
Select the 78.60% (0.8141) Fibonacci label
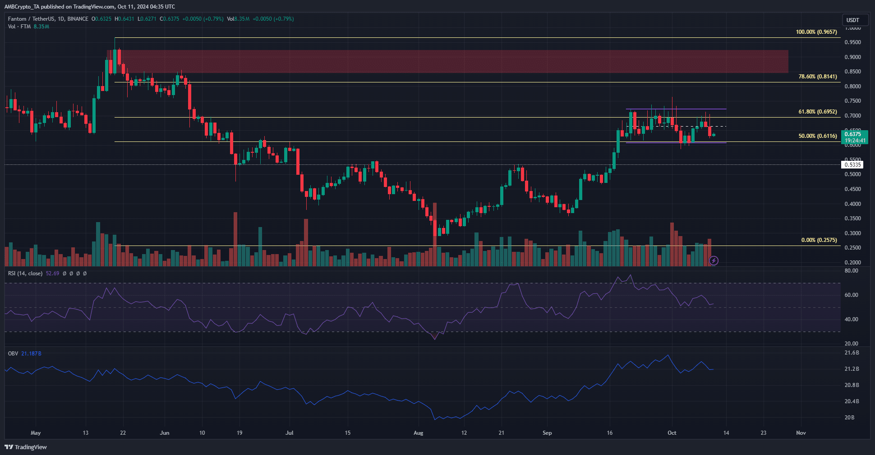pyautogui.click(x=818, y=77)
